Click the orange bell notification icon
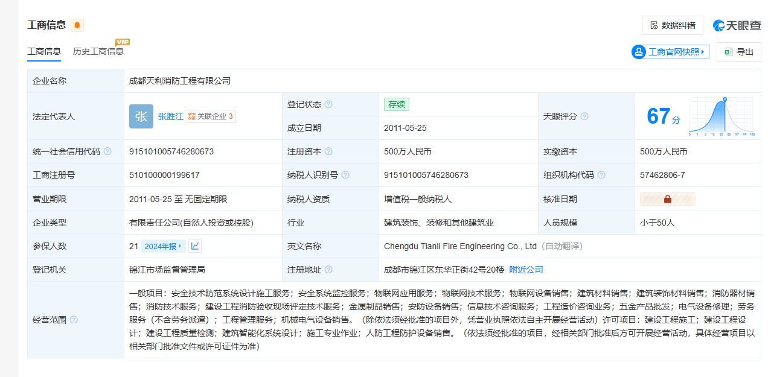This screenshot has height=377, width=771. (x=77, y=25)
